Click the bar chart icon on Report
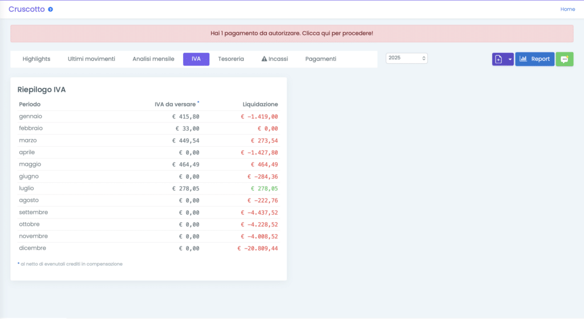The height and width of the screenshot is (319, 584). pyautogui.click(x=523, y=59)
